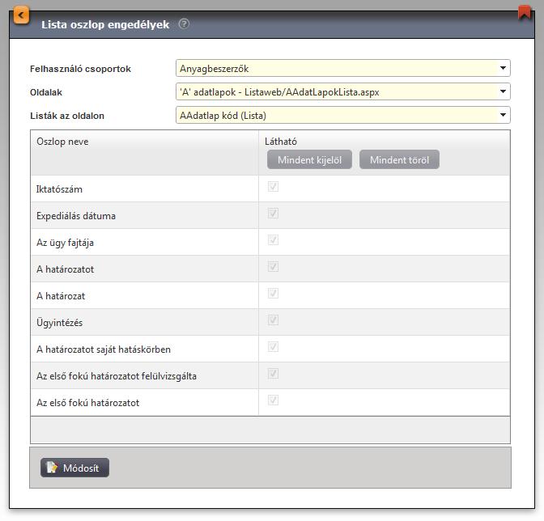This screenshot has height=521, width=544.
Task: Toggle Az első fokú határozatot felülvizsgálta checkbox
Action: click(273, 373)
